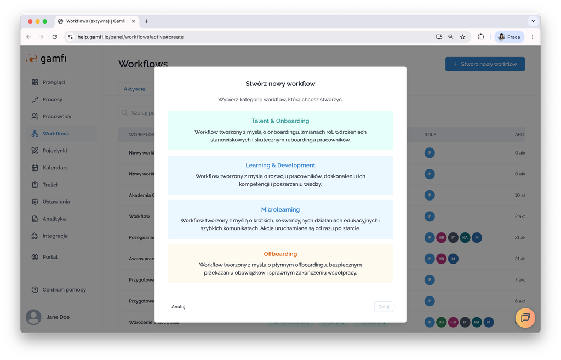Choose the Learning & Development category
This screenshot has height=360, width=561.
280,175
